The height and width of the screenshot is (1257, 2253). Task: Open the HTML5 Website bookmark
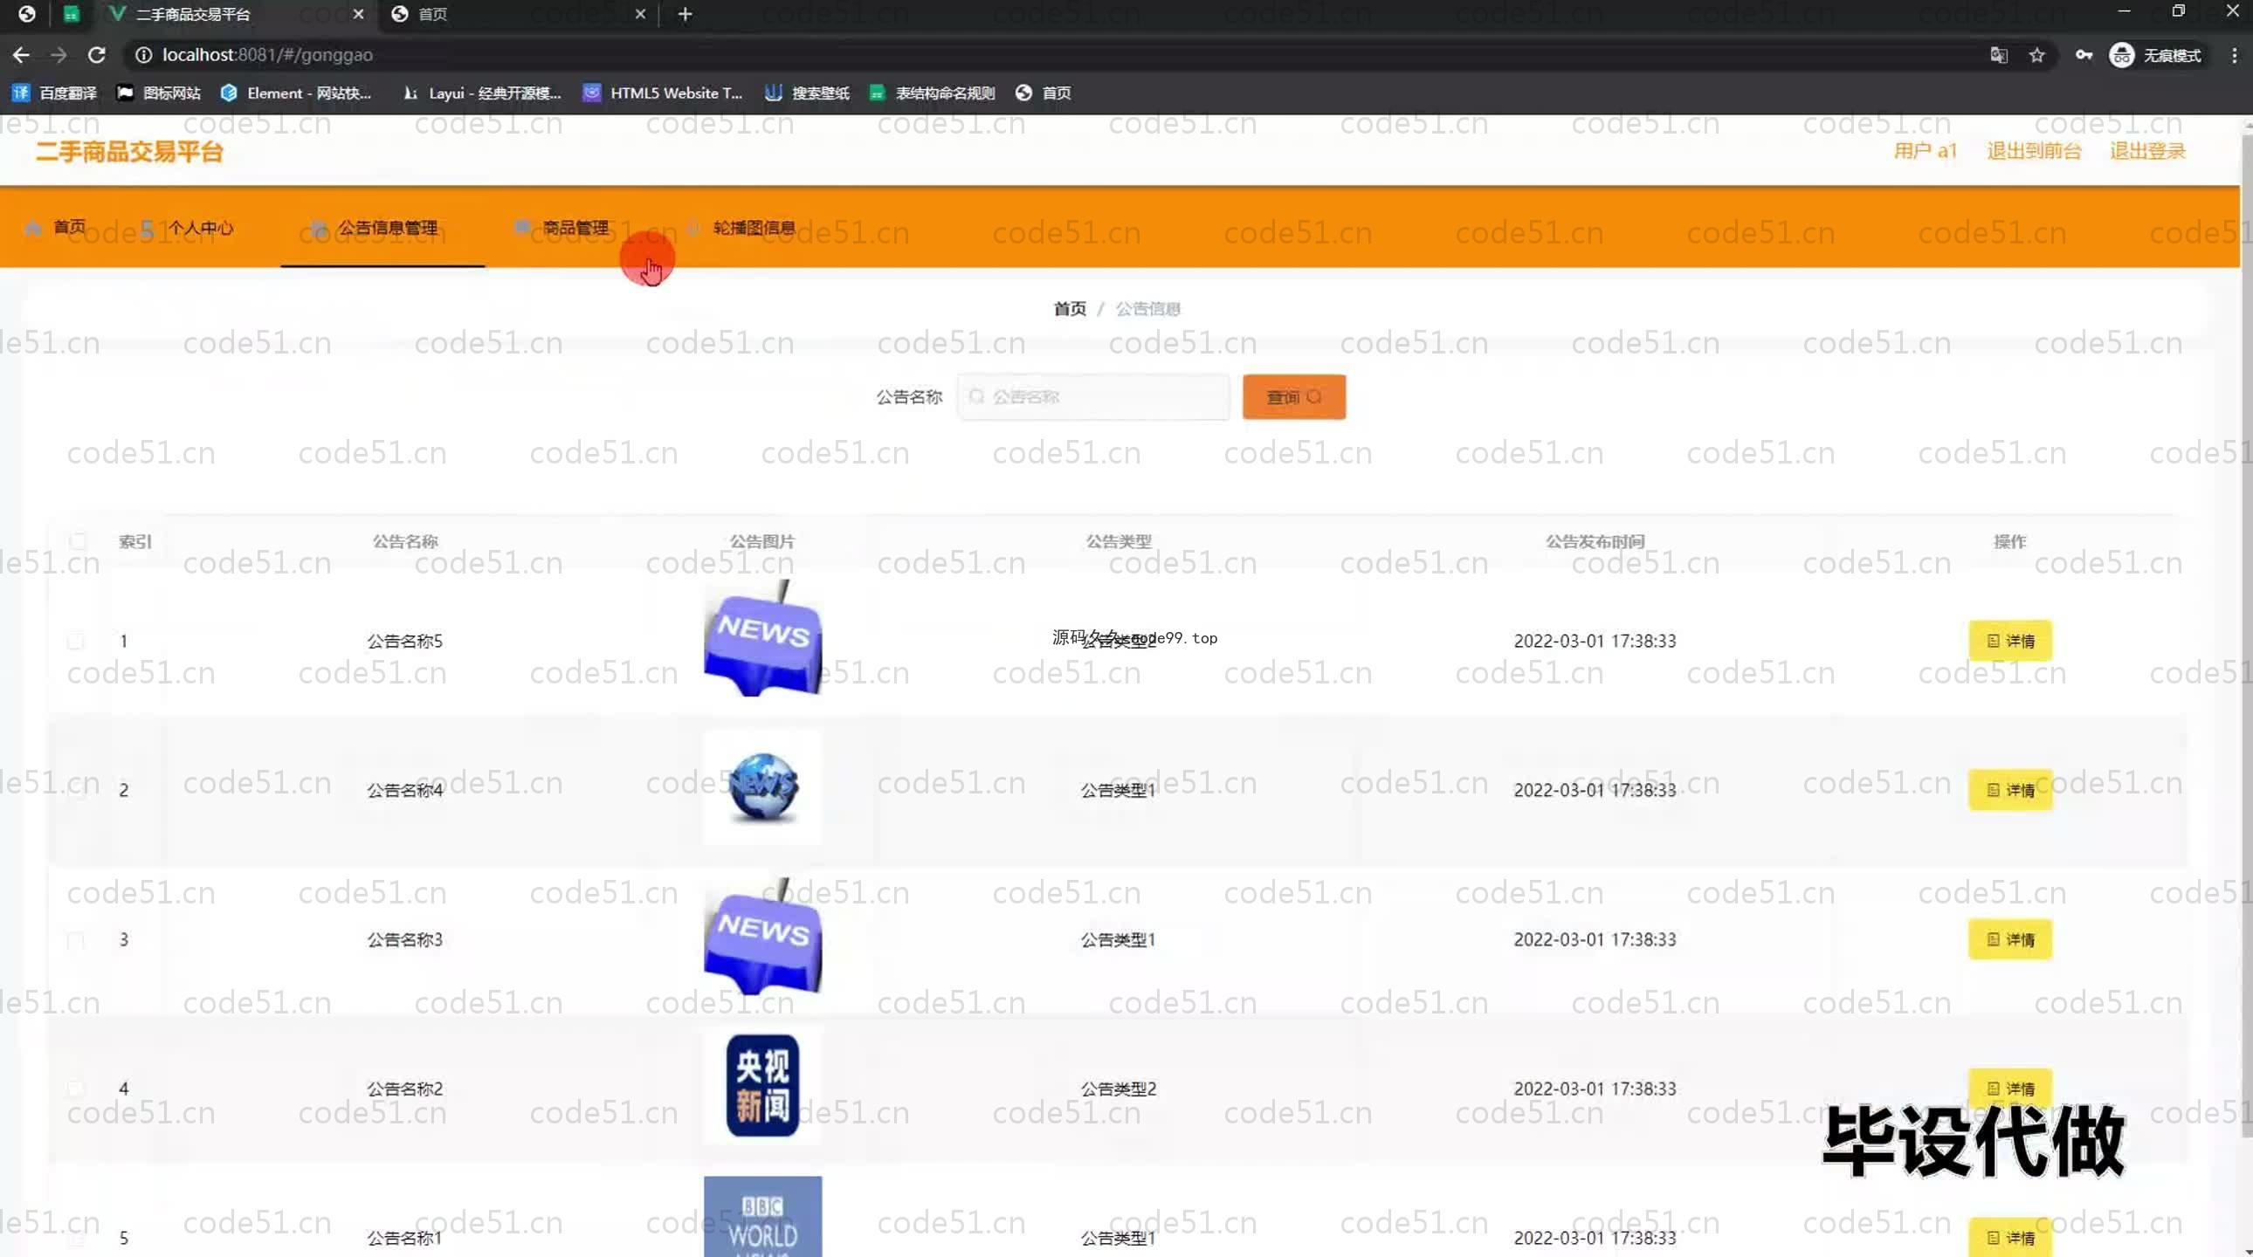click(x=663, y=93)
